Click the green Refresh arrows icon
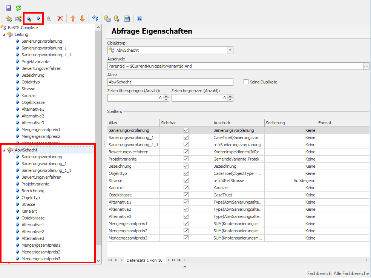The width and height of the screenshot is (371, 278). (x=18, y=8)
